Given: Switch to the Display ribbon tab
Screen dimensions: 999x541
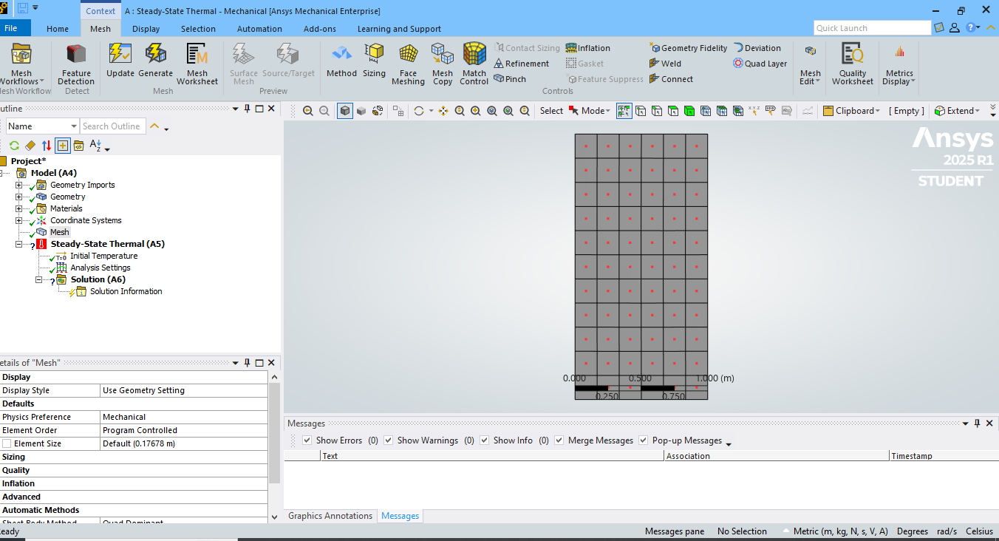Looking at the screenshot, I should click(x=146, y=29).
